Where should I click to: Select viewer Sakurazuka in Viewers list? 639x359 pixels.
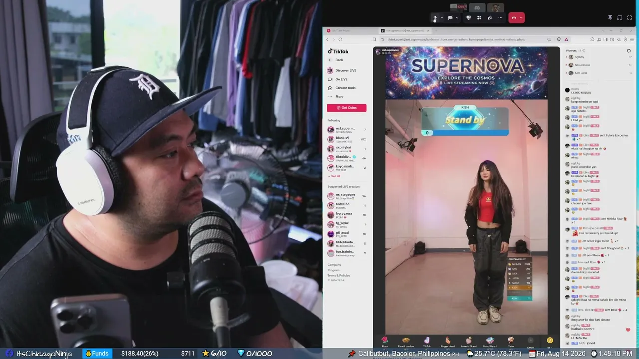pyautogui.click(x=582, y=65)
